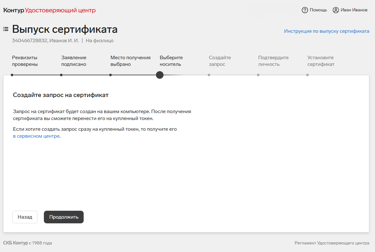375x252 pixels.
Task: Click the 'Помощь' text in the header
Action: click(x=318, y=10)
